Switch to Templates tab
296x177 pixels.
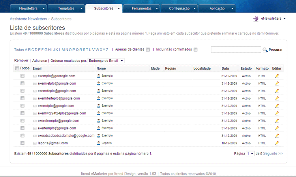pyautogui.click(x=66, y=9)
